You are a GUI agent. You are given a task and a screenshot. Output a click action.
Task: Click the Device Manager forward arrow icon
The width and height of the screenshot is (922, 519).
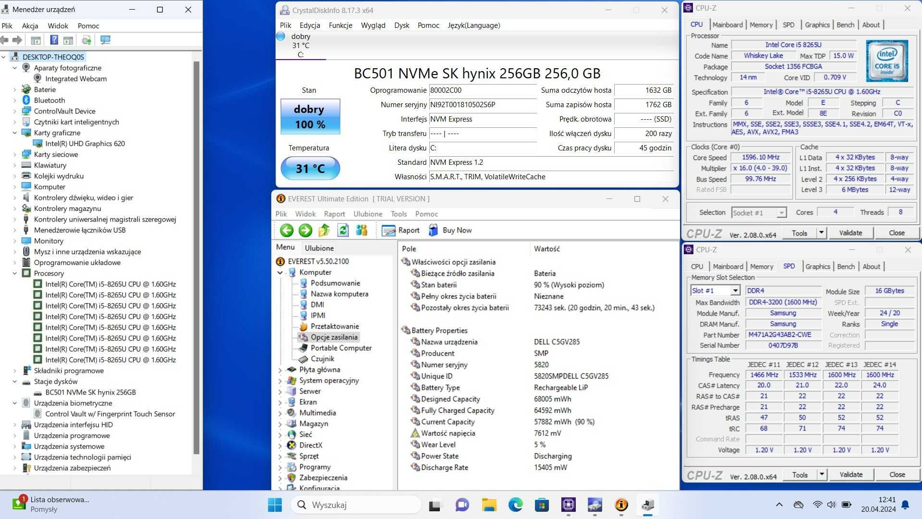pyautogui.click(x=17, y=40)
